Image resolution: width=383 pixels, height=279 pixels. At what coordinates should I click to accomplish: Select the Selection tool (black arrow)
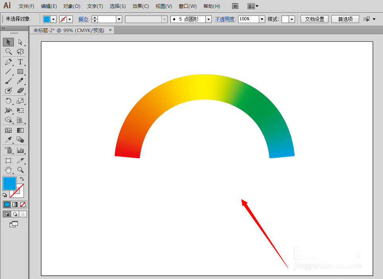[x=8, y=42]
